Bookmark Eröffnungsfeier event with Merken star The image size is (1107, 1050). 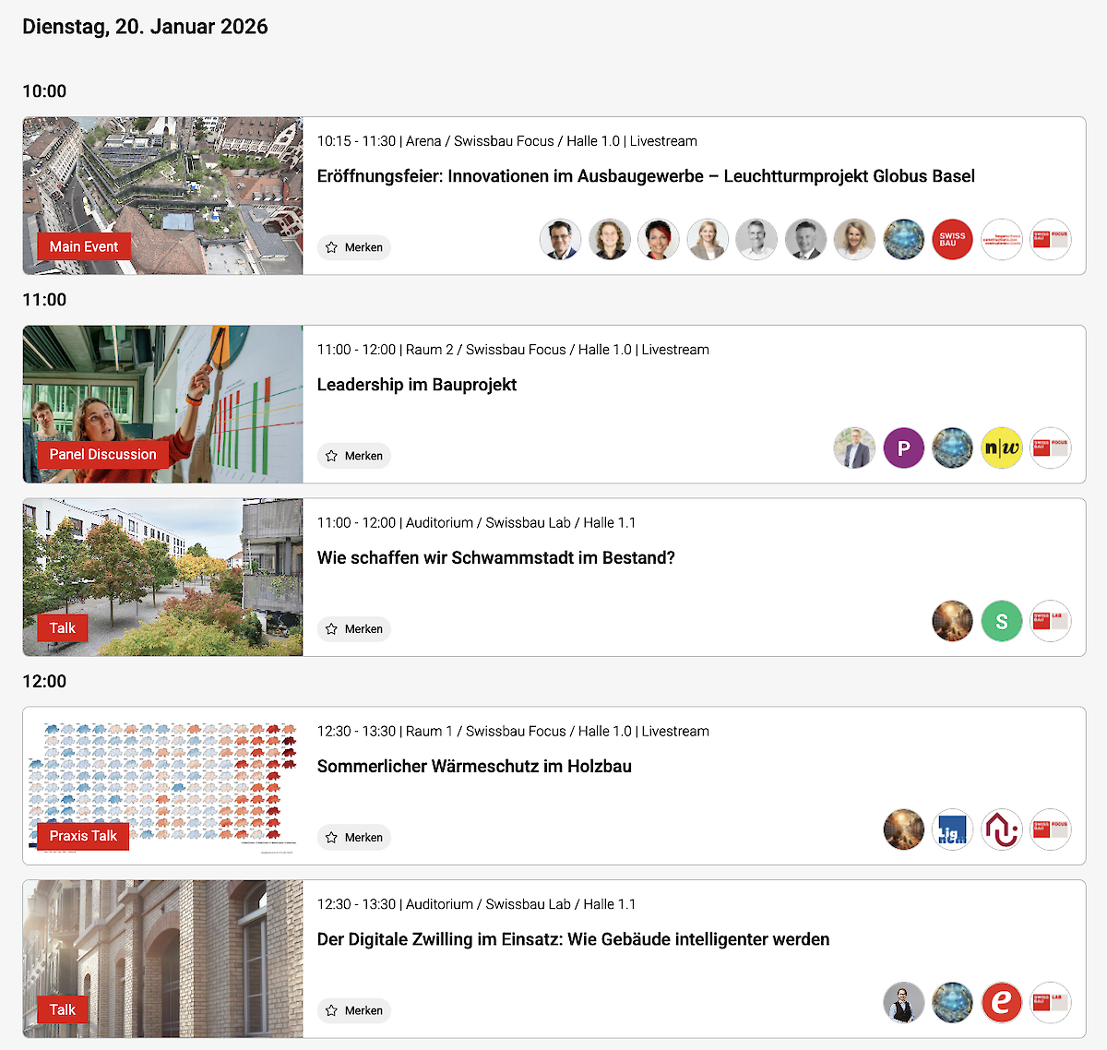354,247
